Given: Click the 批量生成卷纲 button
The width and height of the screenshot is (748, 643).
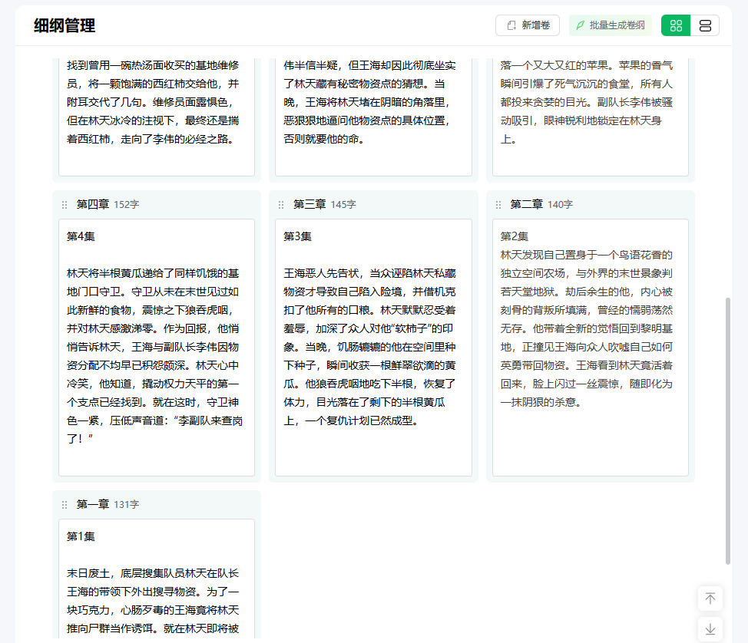Looking at the screenshot, I should click(x=610, y=25).
